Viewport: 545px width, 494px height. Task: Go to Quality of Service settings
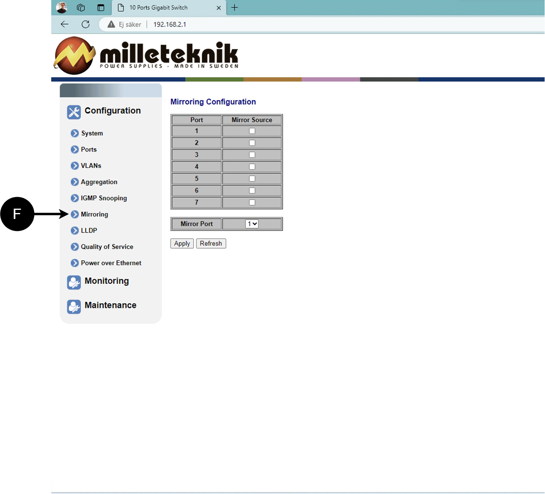(107, 247)
